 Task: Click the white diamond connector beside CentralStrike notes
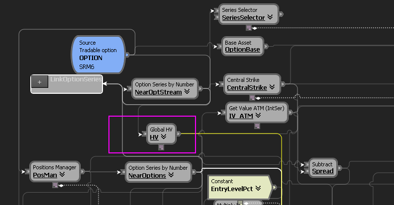(258, 98)
